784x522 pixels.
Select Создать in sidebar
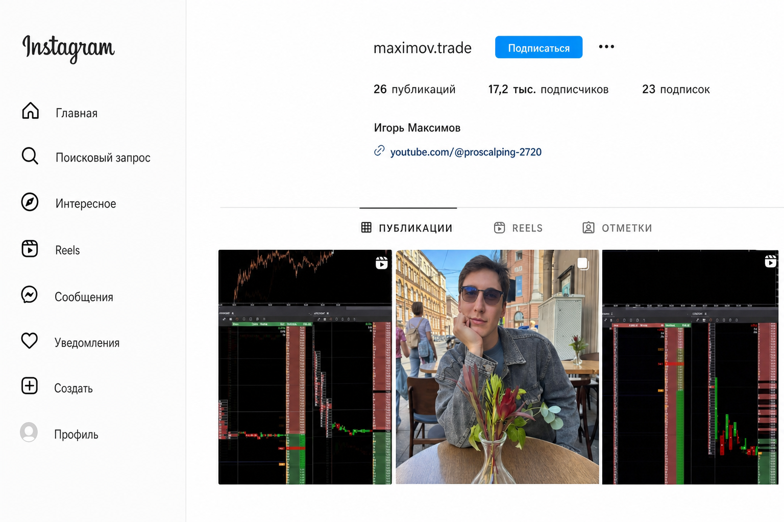click(73, 388)
